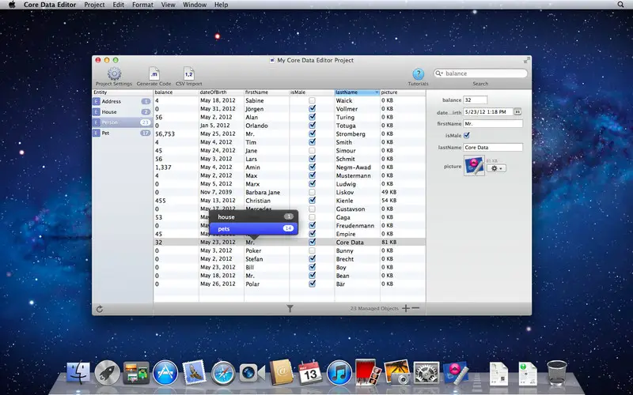Toggle isMale for Polar Bär row

point(312,284)
